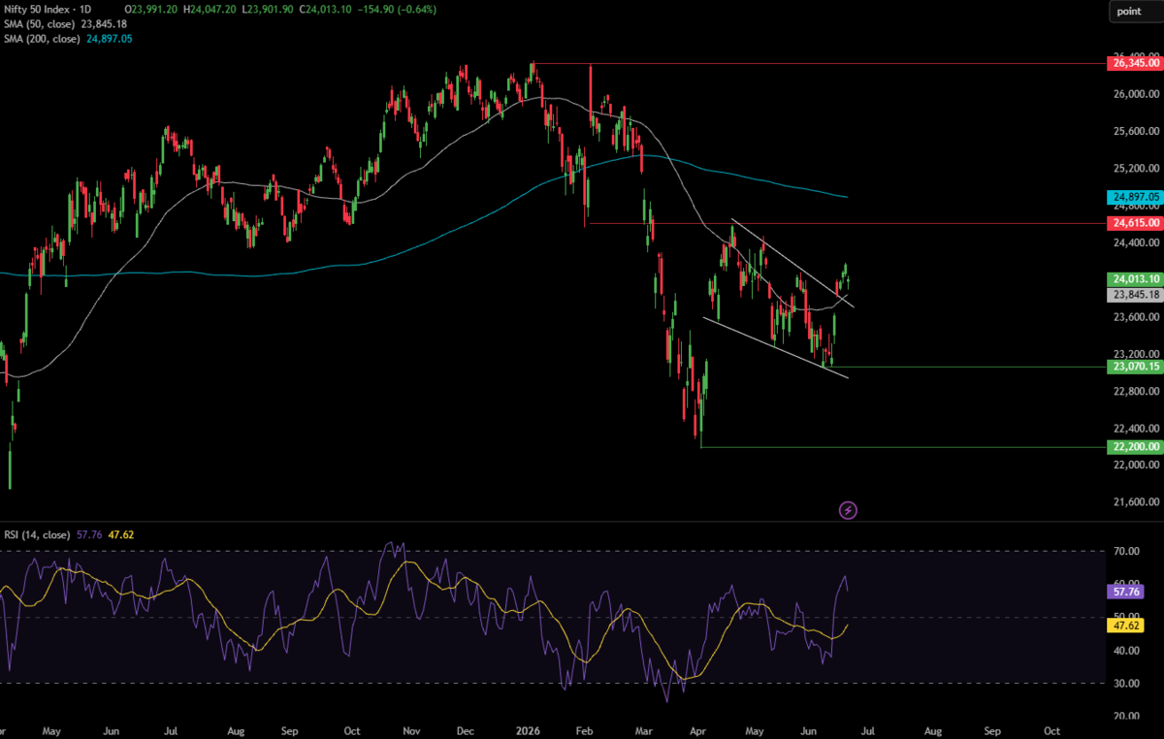Click the 25,200.00 price axis tick
The height and width of the screenshot is (739, 1164).
[x=1134, y=169]
